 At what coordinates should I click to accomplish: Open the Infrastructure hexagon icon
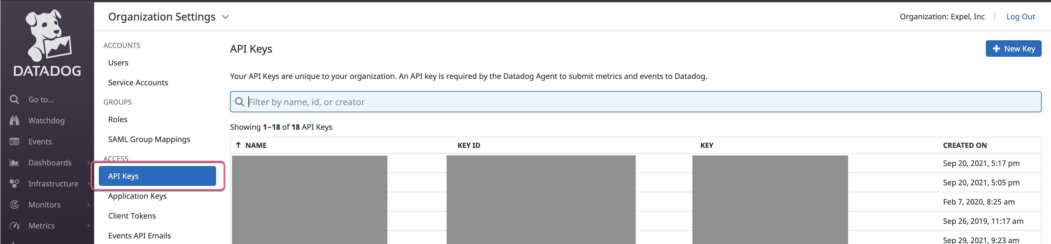pos(14,184)
